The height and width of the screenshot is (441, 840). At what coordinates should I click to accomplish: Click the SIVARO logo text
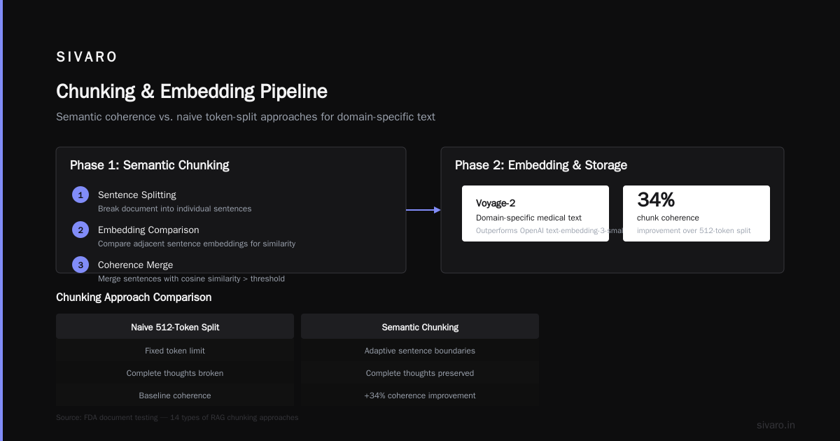pos(87,57)
